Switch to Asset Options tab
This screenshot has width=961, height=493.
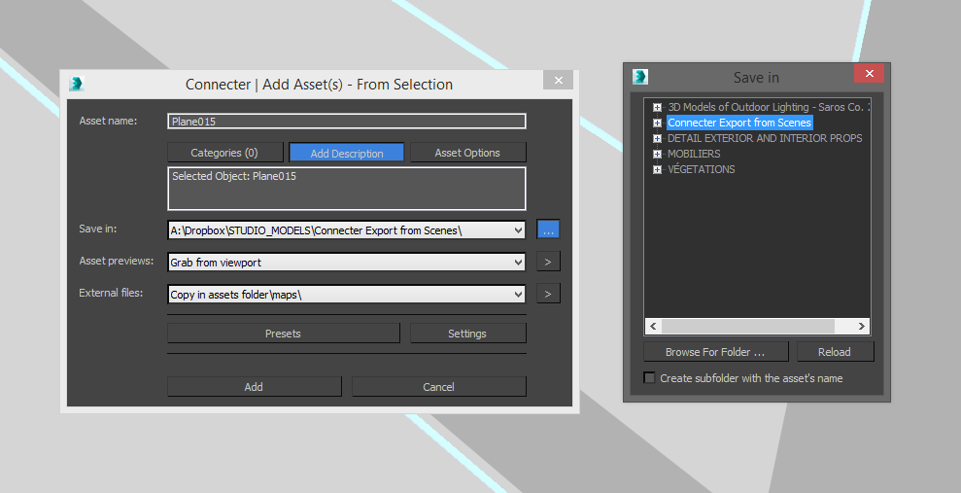467,153
